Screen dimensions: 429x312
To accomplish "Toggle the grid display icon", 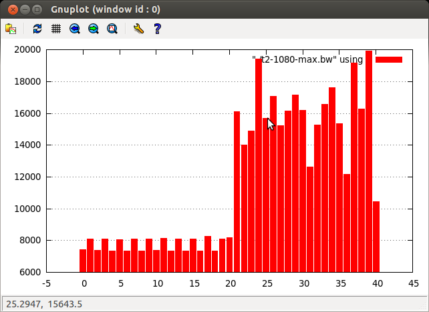I will point(56,29).
